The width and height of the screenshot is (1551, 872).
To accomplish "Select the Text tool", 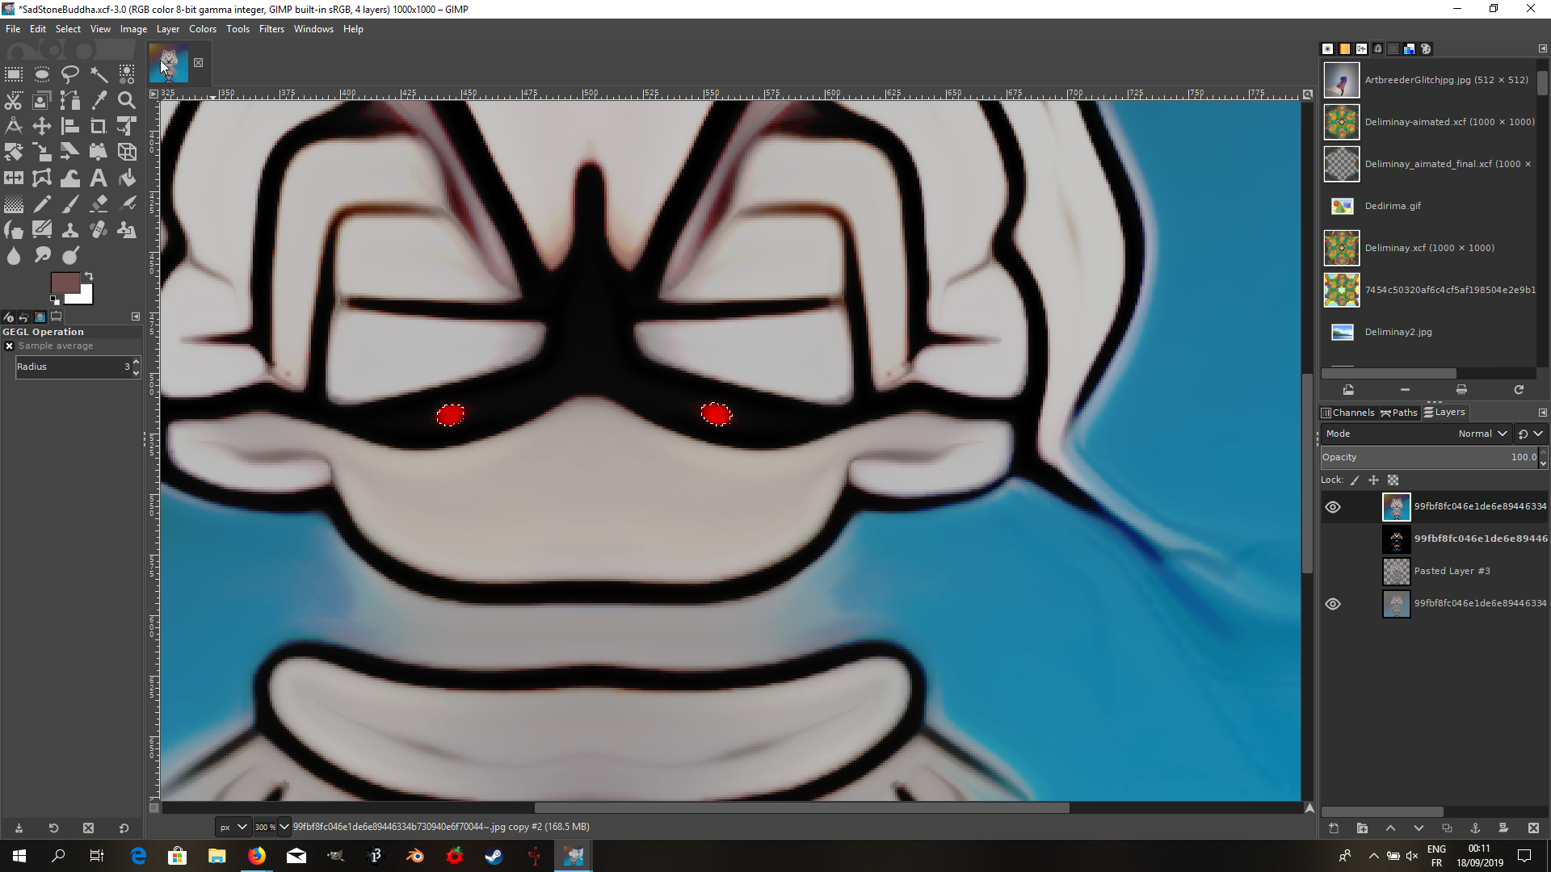I will coord(99,178).
